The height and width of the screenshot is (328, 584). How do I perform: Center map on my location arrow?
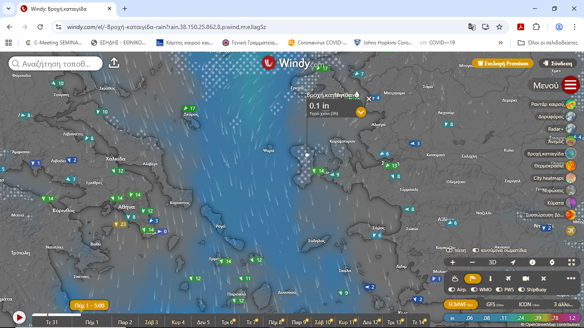point(513,262)
